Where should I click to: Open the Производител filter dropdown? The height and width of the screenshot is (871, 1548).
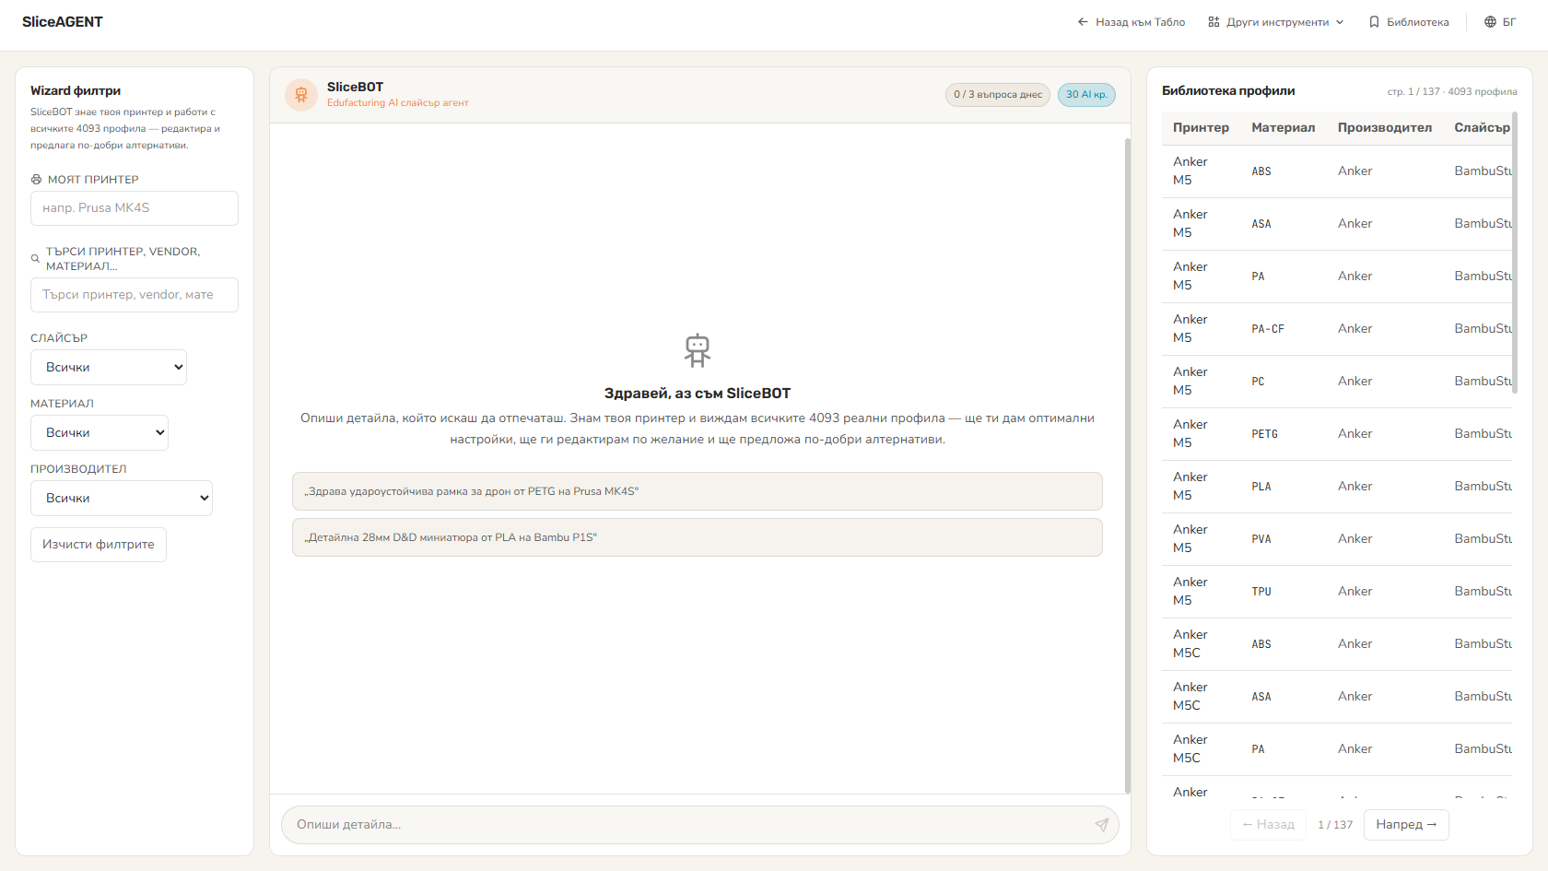122,498
